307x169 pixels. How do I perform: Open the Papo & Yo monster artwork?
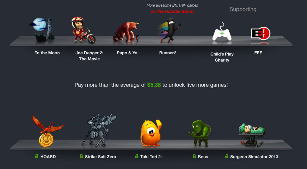click(x=127, y=32)
